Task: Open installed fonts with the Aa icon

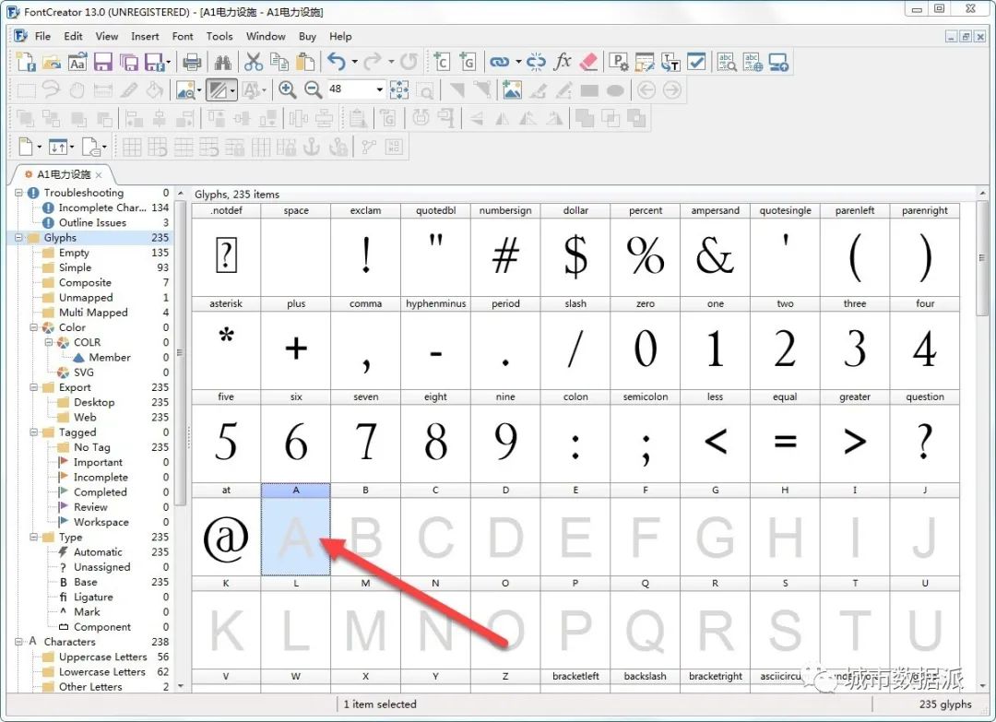Action: 77,62
